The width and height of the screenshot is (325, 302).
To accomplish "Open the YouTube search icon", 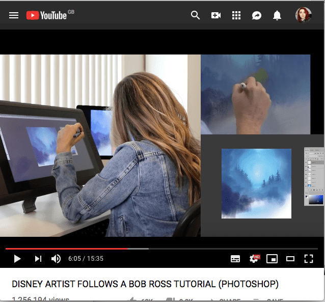I will pyautogui.click(x=195, y=15).
